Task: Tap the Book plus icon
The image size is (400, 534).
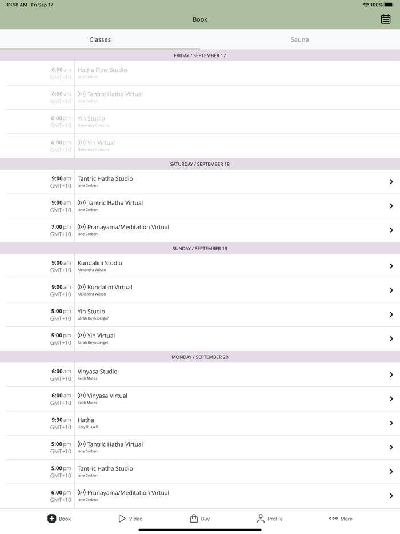Action: (x=51, y=519)
